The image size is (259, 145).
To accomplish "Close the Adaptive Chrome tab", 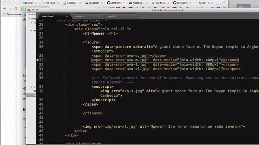I will pos(146,3).
